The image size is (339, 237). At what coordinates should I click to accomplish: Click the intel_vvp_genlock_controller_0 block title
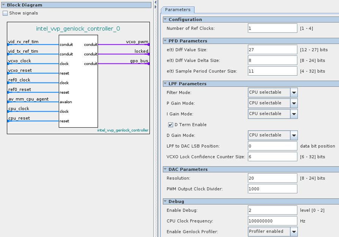pyautogui.click(x=78, y=28)
